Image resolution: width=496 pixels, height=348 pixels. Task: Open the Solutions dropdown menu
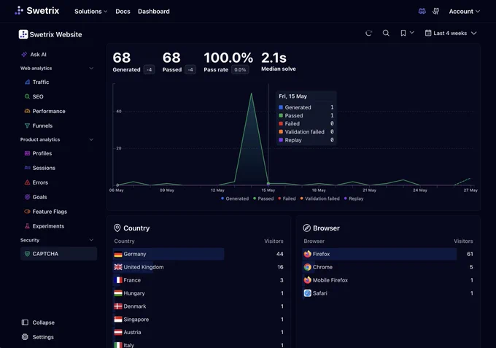click(90, 12)
